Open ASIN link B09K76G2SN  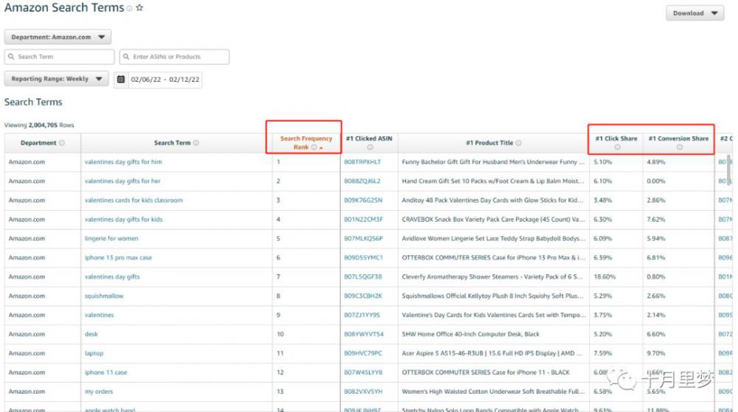363,200
